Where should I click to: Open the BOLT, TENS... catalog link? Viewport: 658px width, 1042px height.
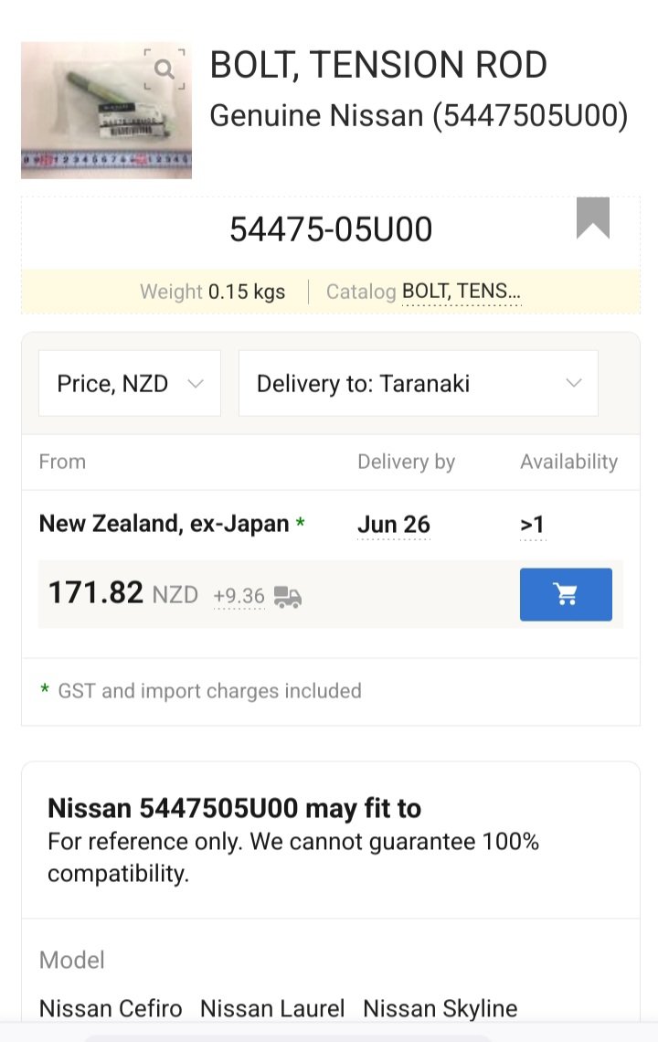(462, 291)
